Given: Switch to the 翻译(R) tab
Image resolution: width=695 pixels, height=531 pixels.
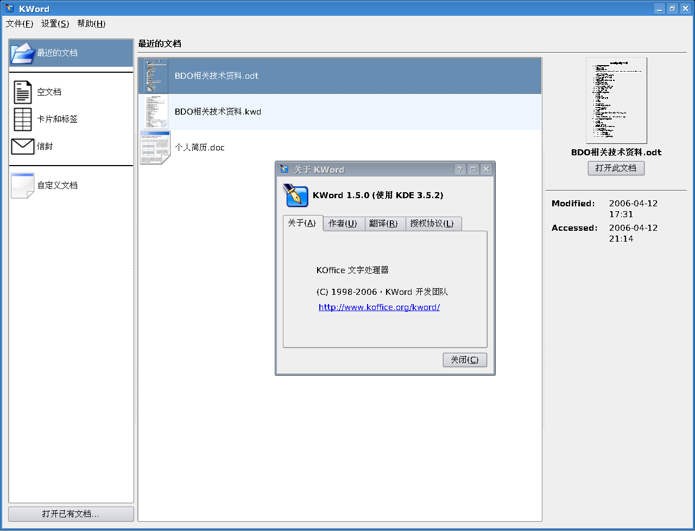Looking at the screenshot, I should coord(384,224).
